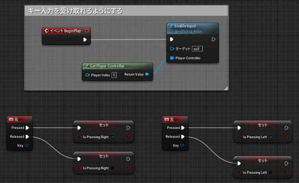The width and height of the screenshot is (299, 183).
Task: Click exec input of checked Is Pressing Left セット
Action: coord(239,128)
